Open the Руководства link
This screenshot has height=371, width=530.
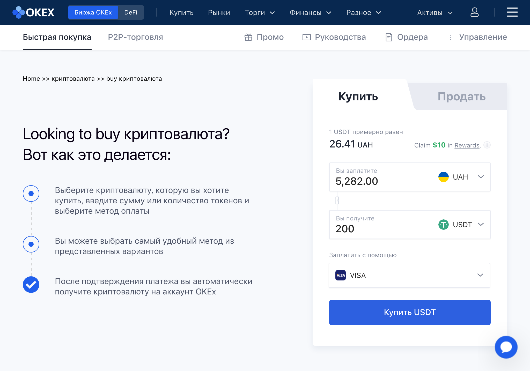(x=340, y=37)
